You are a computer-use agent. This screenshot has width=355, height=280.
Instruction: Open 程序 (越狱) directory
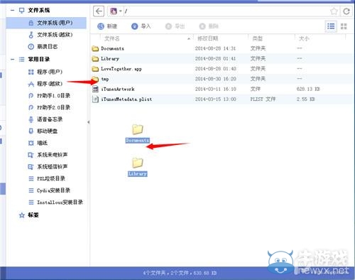click(x=45, y=84)
